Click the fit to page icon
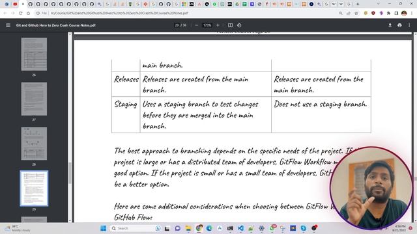 pos(230,25)
